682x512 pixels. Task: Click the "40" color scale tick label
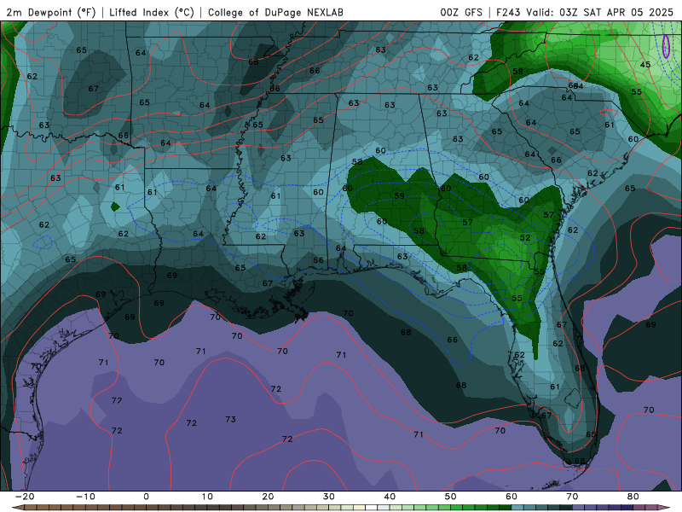point(390,497)
